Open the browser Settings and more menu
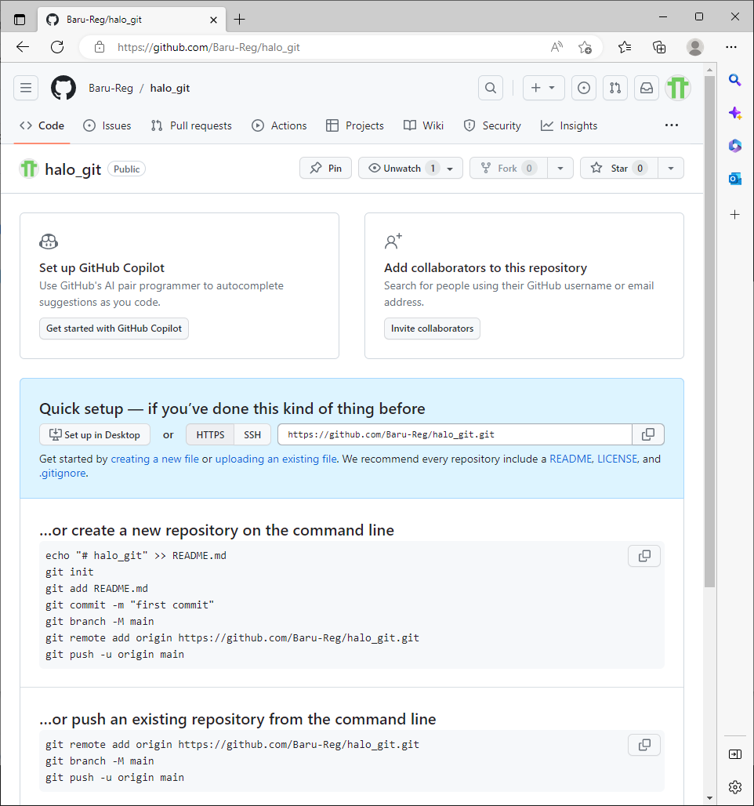Screen dimensions: 754x806 point(730,47)
